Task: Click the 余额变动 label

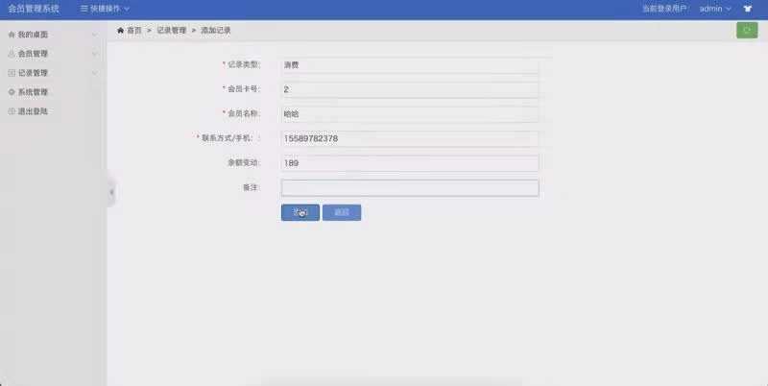Action: tap(245, 162)
